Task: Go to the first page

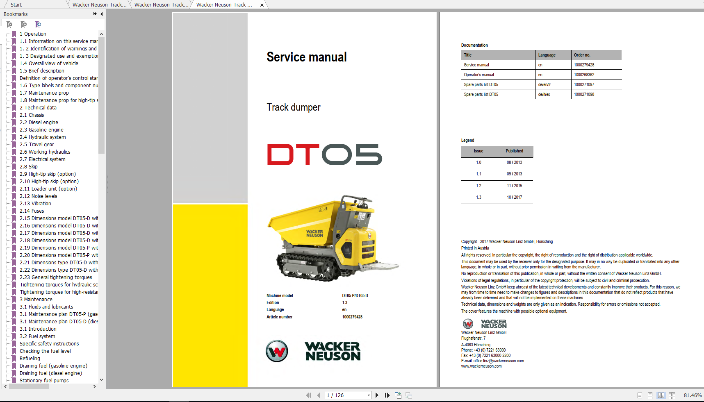Action: [308, 395]
